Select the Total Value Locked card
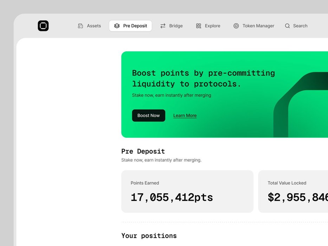328x246 pixels. [x=293, y=192]
